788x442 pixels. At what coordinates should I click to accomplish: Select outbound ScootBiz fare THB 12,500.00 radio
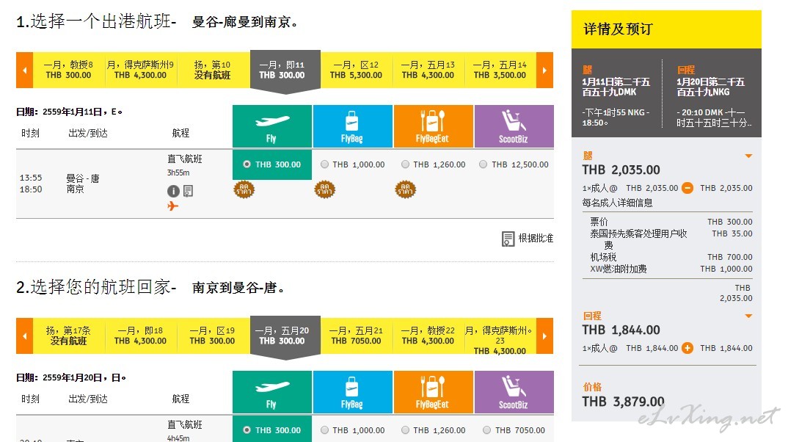click(x=483, y=164)
